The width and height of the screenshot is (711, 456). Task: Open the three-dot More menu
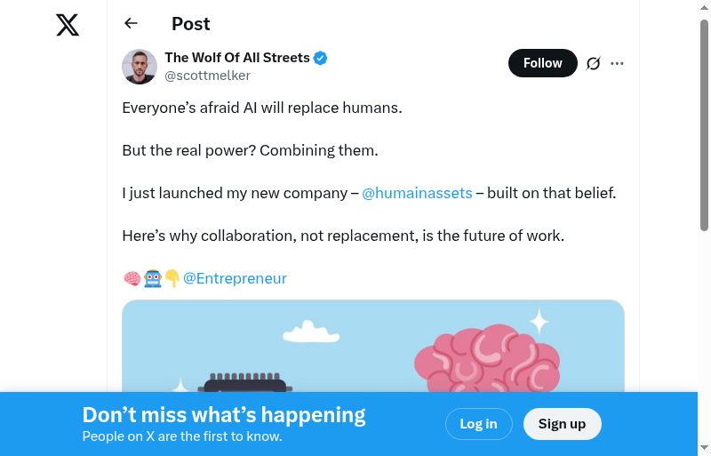click(x=618, y=63)
